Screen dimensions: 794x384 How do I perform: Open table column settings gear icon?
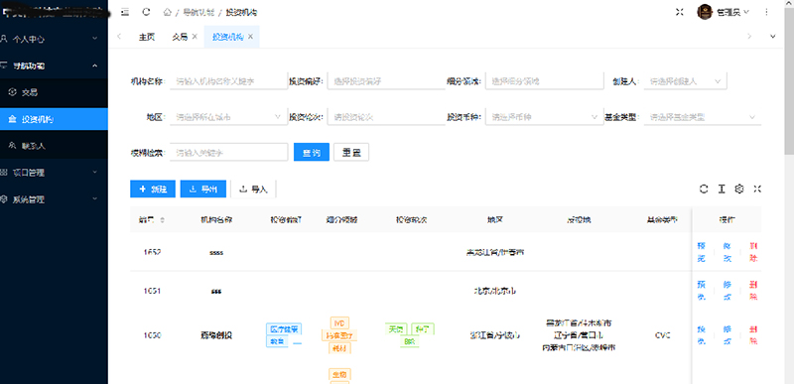739,189
